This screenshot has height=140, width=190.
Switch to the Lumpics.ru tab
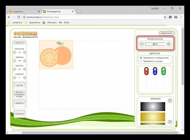coord(24,11)
